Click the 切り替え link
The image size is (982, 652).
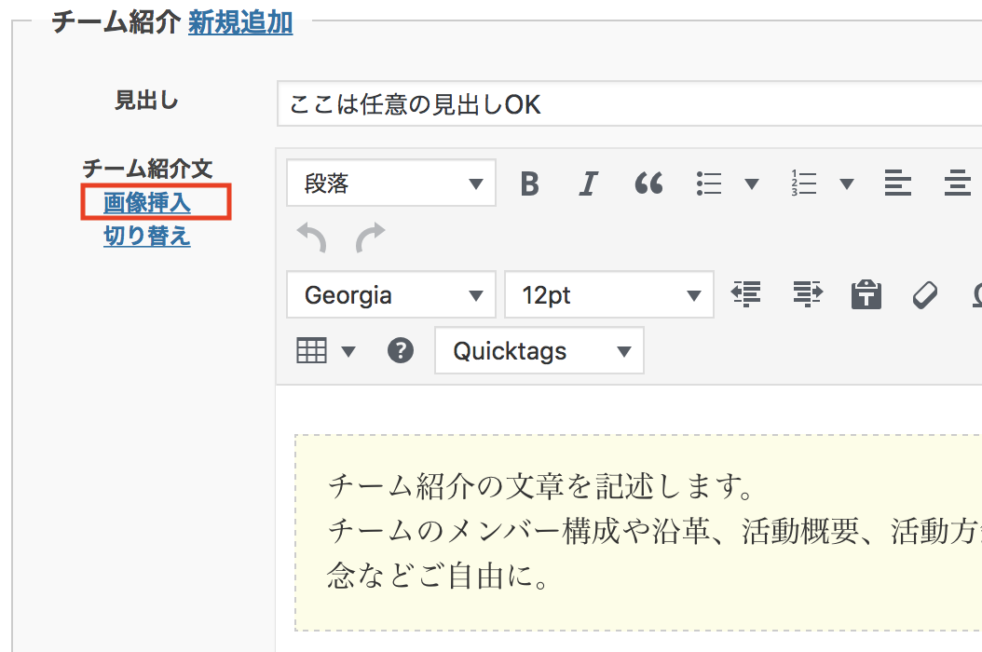point(147,237)
